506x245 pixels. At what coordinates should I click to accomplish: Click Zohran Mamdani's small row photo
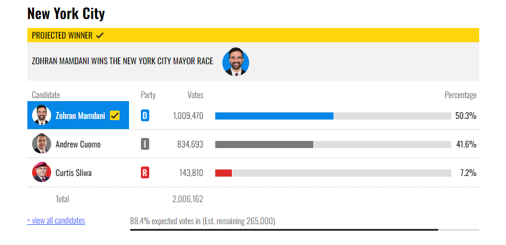click(x=40, y=115)
